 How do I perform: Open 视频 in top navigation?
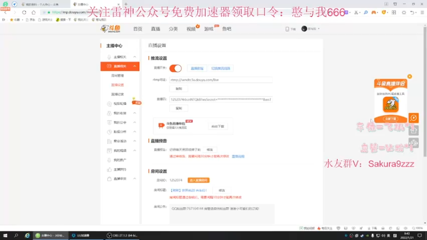[191, 29]
